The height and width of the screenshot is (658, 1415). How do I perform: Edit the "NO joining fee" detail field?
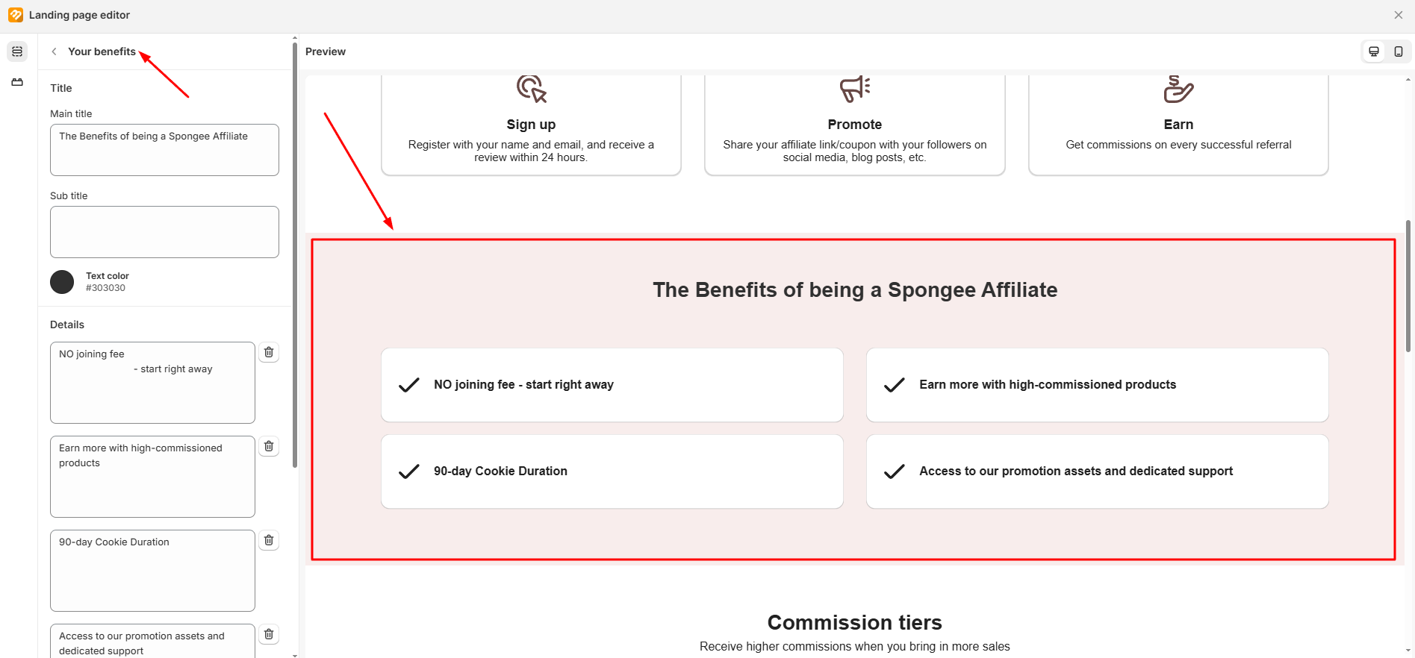152,383
